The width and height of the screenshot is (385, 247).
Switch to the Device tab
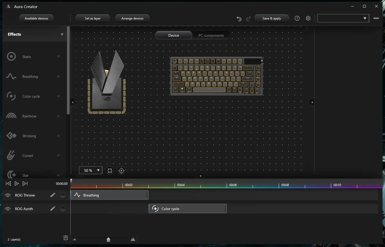click(x=174, y=35)
